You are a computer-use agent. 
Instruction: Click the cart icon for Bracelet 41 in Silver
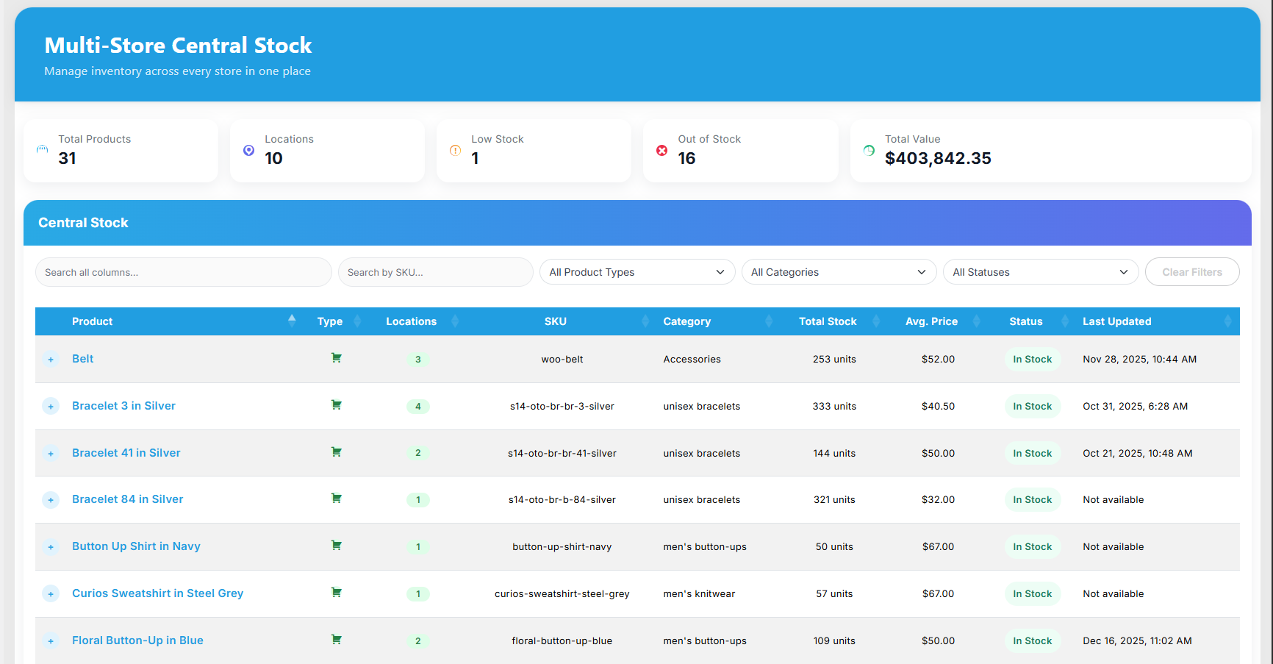pos(336,452)
